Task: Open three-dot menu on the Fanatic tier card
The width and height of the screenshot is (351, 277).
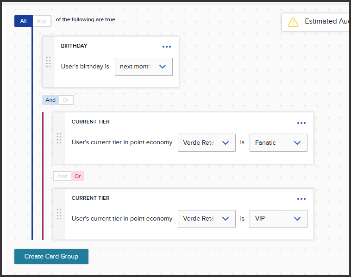Action: [301, 123]
